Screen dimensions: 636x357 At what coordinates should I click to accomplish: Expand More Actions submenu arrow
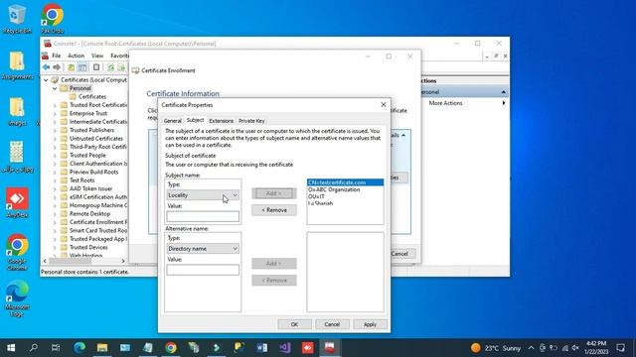pos(504,103)
